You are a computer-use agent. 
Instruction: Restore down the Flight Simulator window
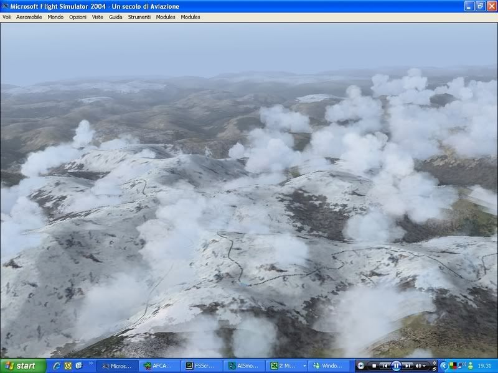point(480,6)
